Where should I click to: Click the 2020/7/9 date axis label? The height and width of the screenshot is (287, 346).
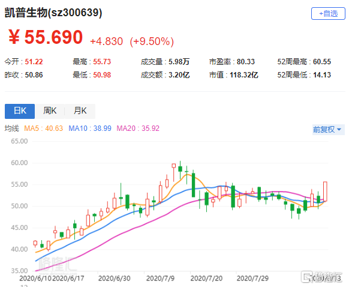click(x=161, y=279)
